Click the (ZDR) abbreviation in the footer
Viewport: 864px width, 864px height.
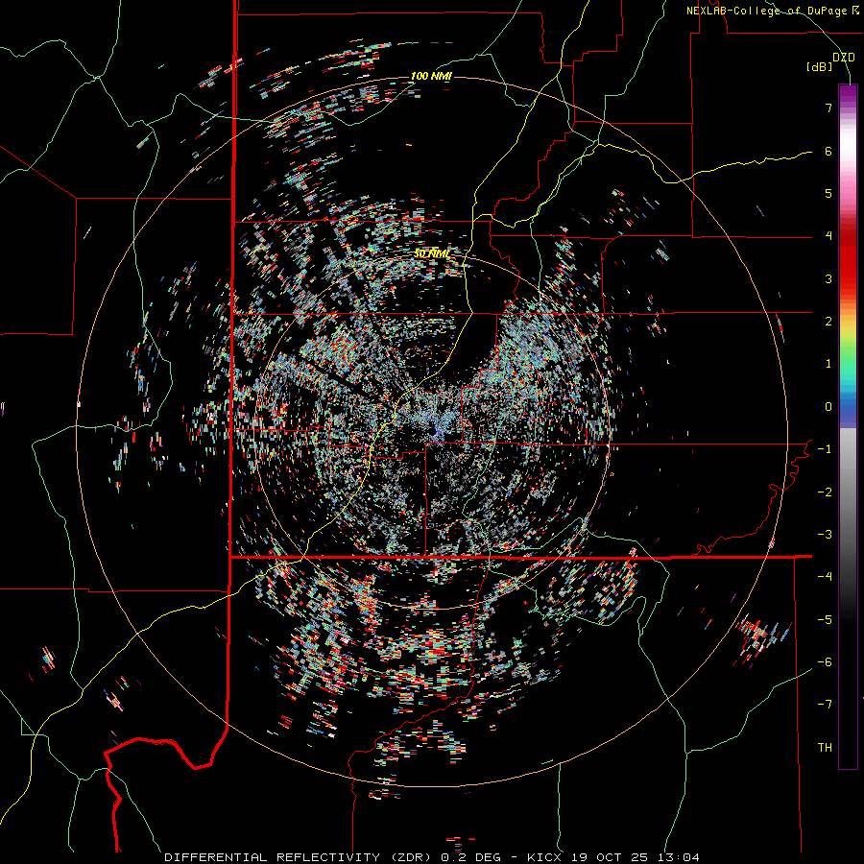[412, 857]
